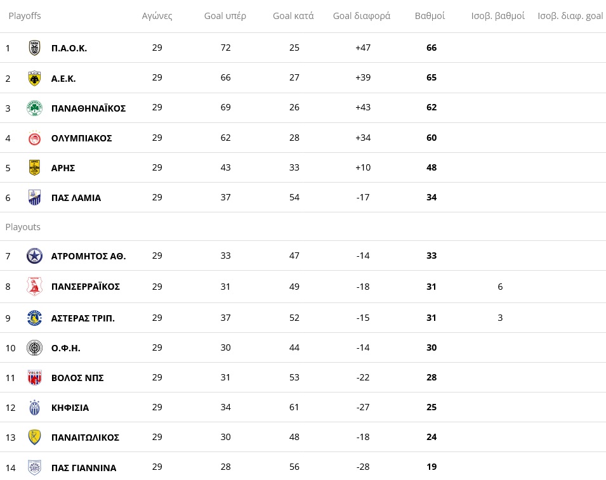
Task: Click the Π.Α.Ο.Κ. club crest icon
Action: [x=34, y=48]
